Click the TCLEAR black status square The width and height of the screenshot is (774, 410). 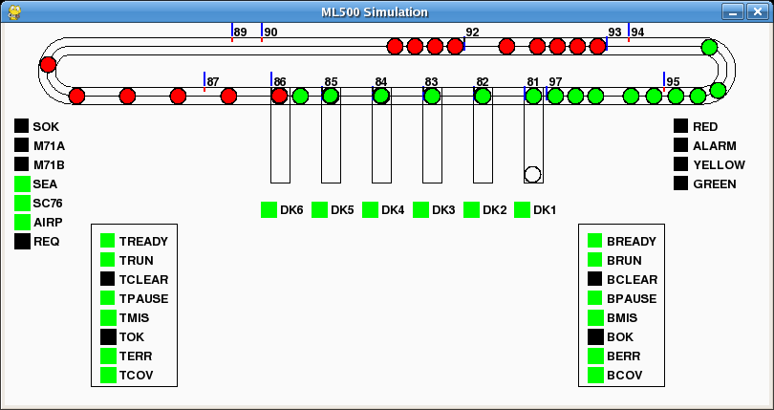108,279
